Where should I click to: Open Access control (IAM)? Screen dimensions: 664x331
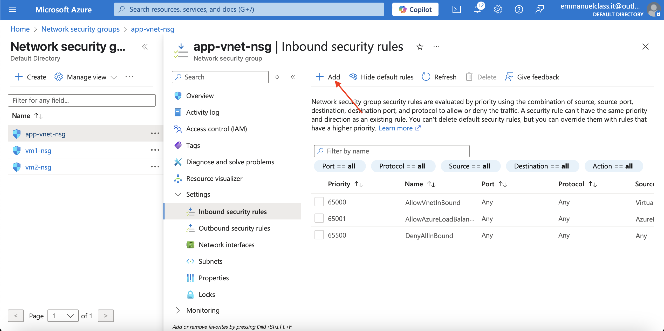[216, 129]
